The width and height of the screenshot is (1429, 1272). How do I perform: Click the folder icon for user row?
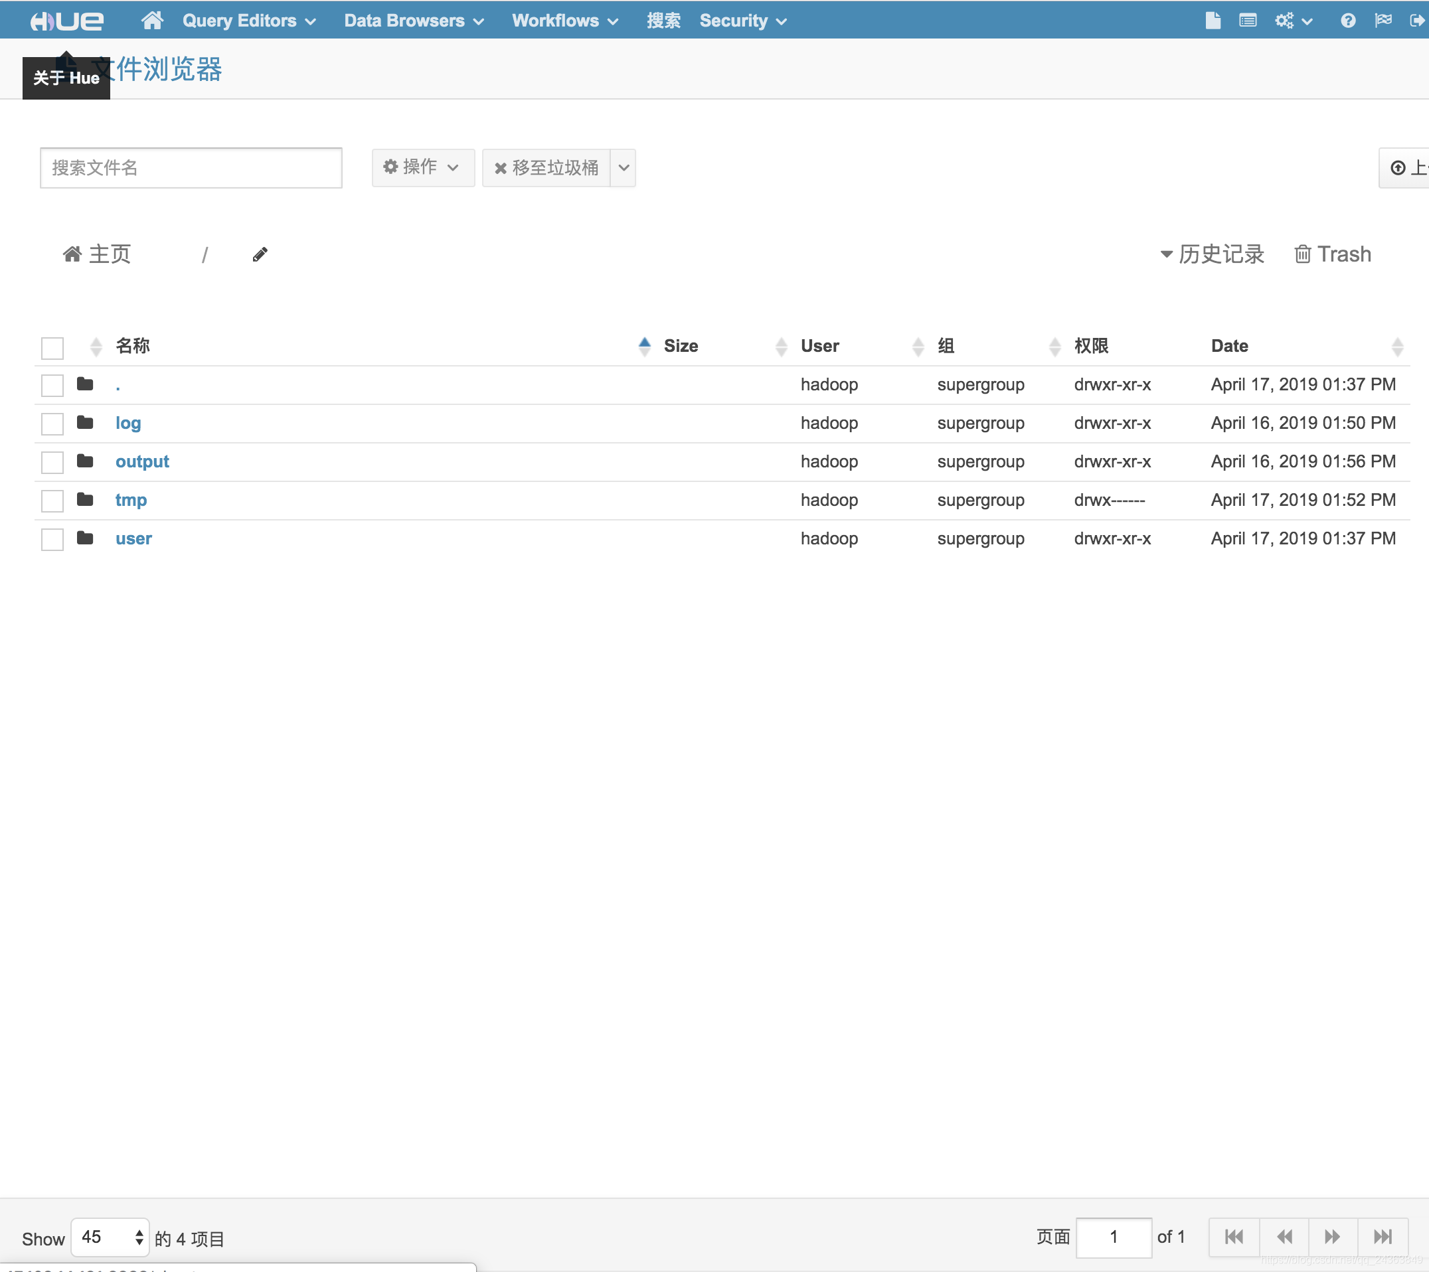pos(85,538)
